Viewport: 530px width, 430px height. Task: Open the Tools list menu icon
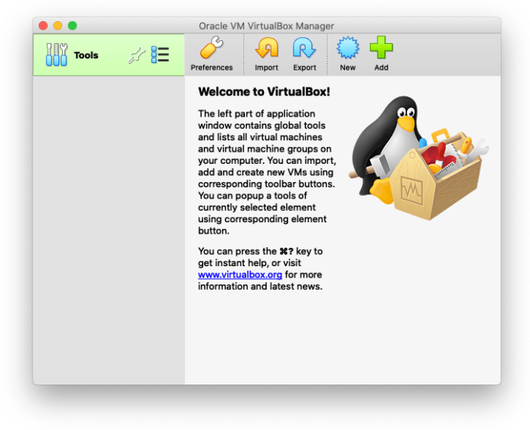pos(160,55)
